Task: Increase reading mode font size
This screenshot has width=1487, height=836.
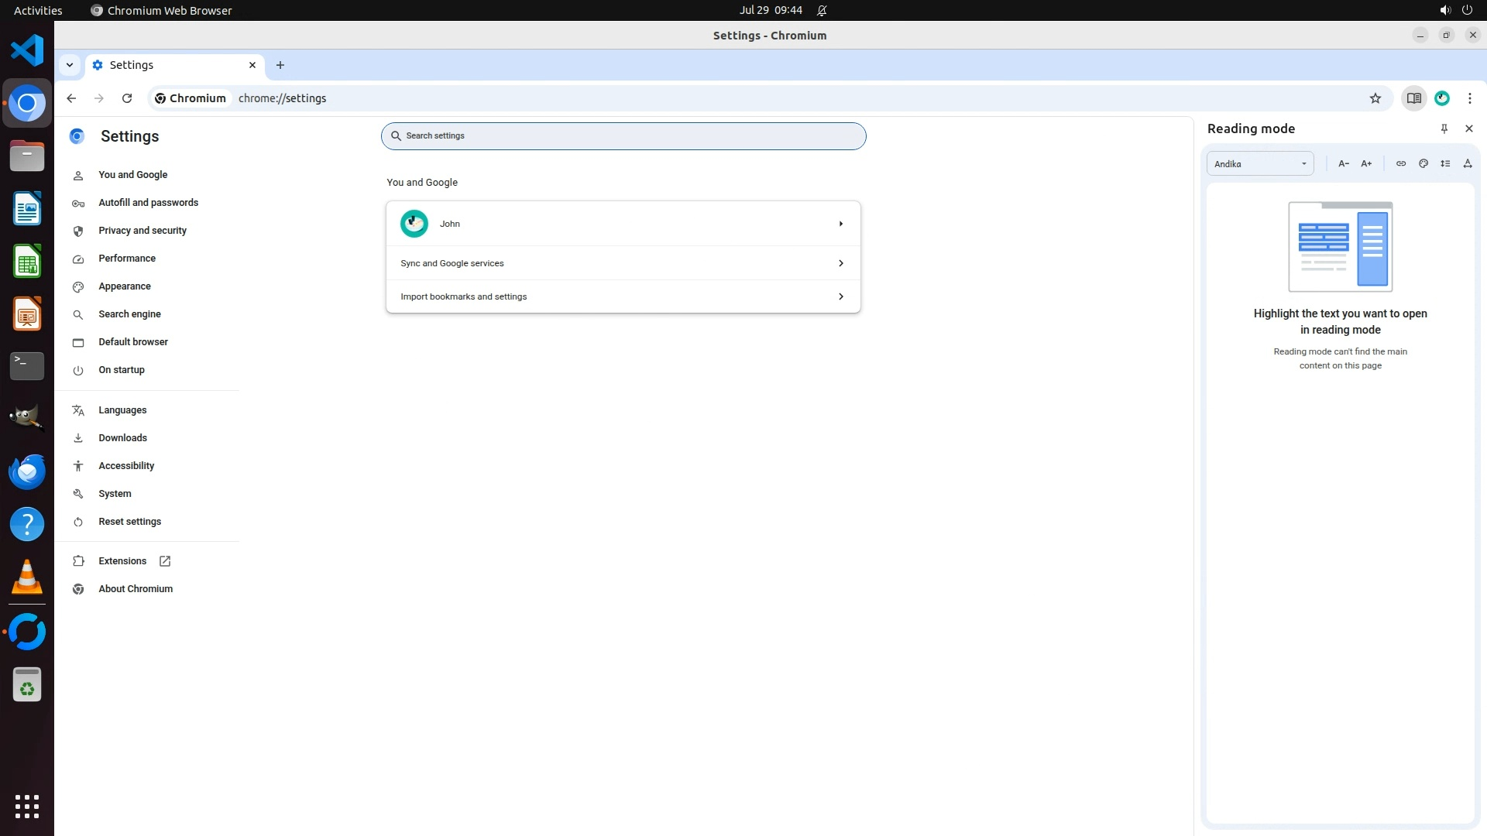Action: (1366, 163)
